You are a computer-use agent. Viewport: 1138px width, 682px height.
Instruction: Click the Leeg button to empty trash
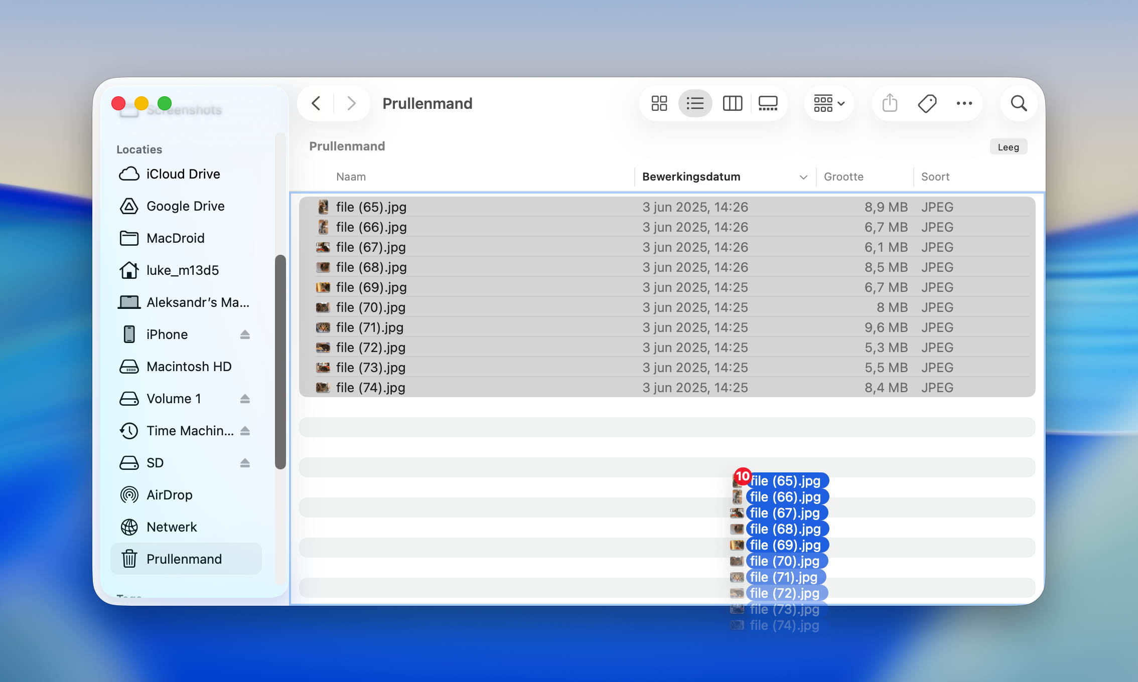1008,147
